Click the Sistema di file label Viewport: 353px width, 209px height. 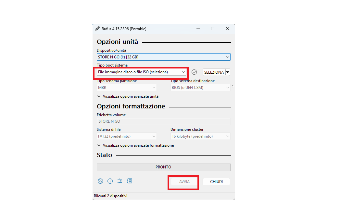(108, 129)
